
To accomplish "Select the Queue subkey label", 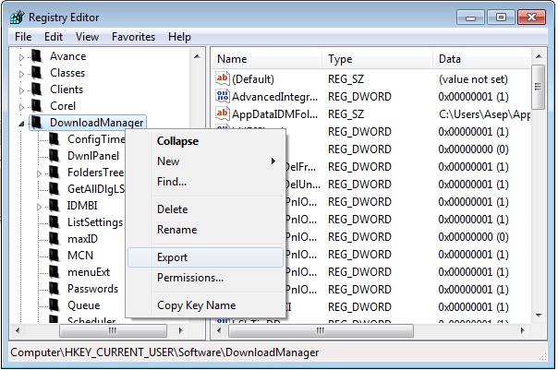I will tap(84, 305).
